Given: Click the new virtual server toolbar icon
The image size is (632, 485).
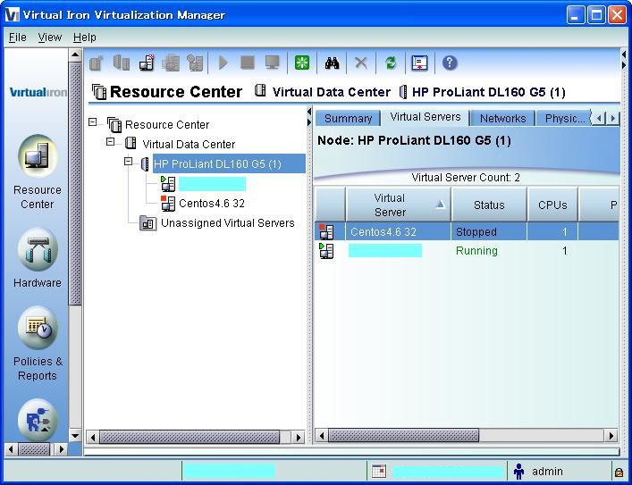Looking at the screenshot, I should pos(147,63).
